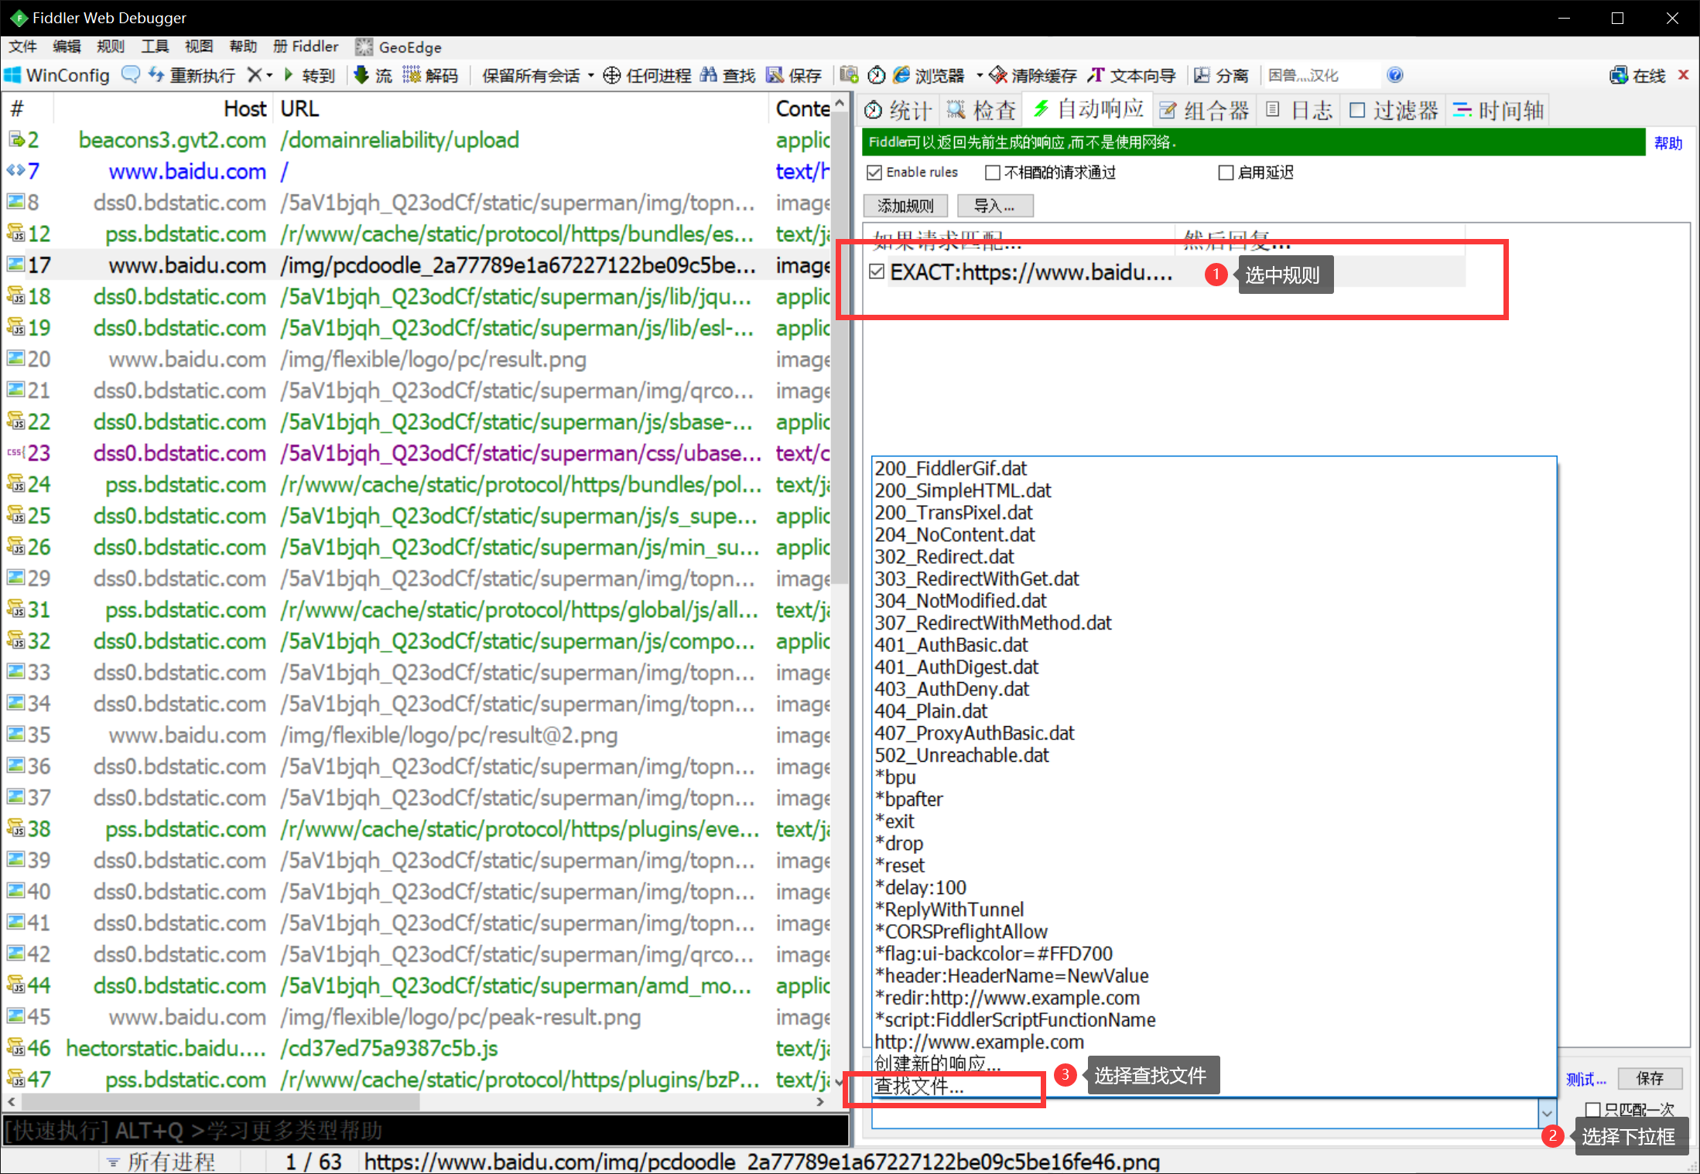
Task: Click the comment bubble icon in toolbar
Action: point(131,75)
